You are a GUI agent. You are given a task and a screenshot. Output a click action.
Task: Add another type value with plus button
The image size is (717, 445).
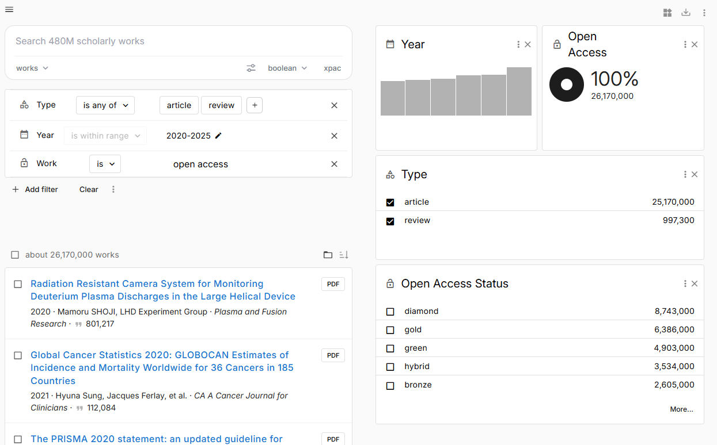[x=255, y=105]
